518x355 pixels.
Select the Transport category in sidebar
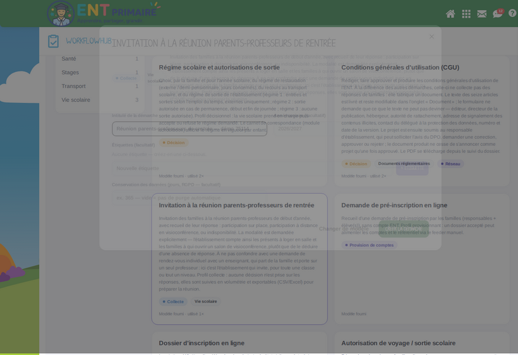(100, 86)
